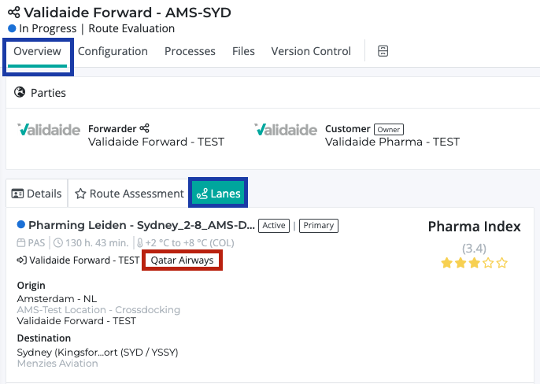The width and height of the screenshot is (540, 384).
Task: Click the fifth Pharma Index star
Action: click(x=502, y=263)
